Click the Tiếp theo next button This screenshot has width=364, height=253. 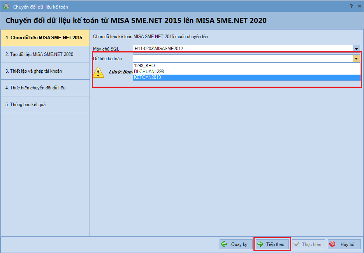272,244
